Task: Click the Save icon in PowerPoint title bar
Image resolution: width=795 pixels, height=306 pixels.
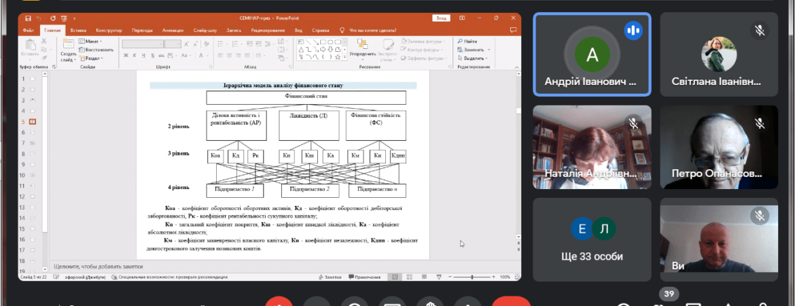Action: 28,18
